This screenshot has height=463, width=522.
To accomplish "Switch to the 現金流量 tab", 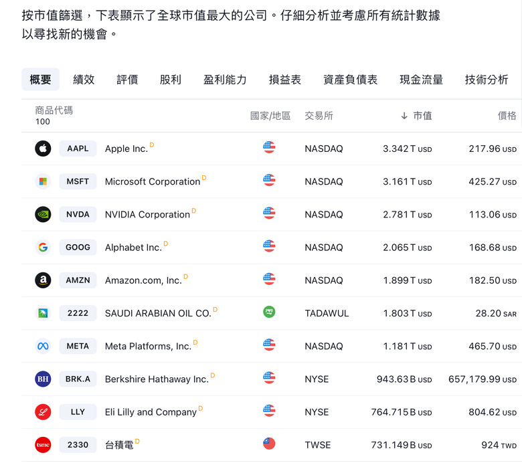I will (421, 80).
